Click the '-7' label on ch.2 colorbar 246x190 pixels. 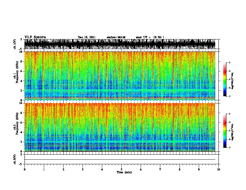tap(229, 147)
